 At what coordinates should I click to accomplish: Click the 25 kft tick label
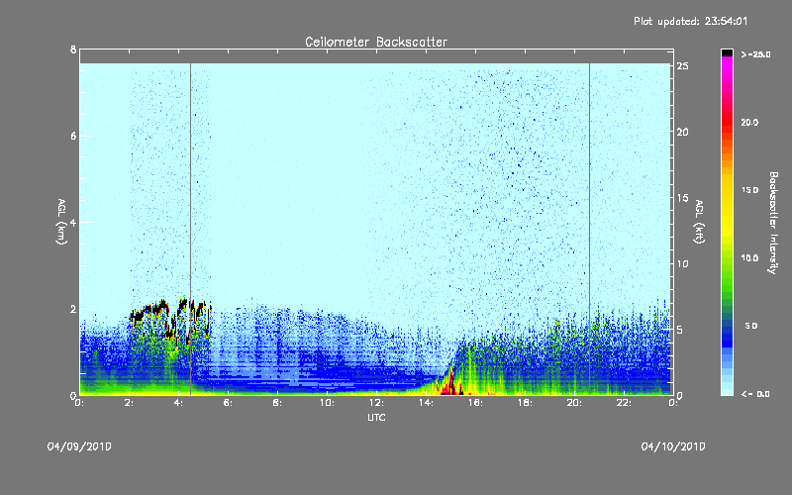pyautogui.click(x=682, y=66)
